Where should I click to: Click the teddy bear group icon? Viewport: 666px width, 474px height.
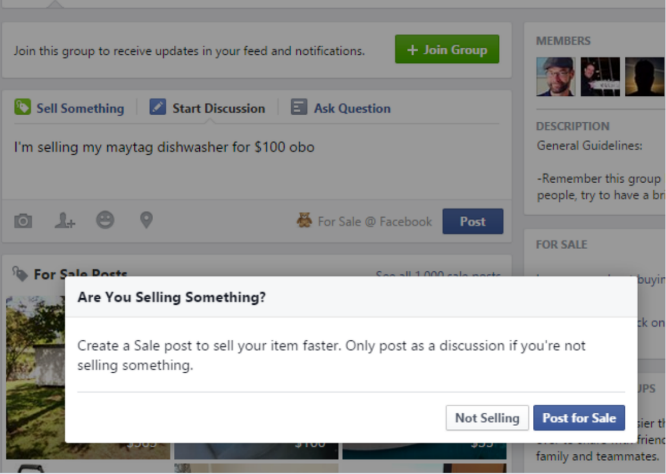[304, 220]
